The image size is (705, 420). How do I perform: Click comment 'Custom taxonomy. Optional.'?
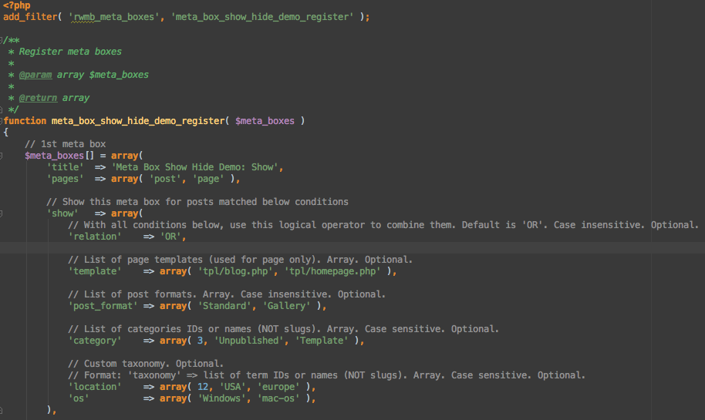146,364
